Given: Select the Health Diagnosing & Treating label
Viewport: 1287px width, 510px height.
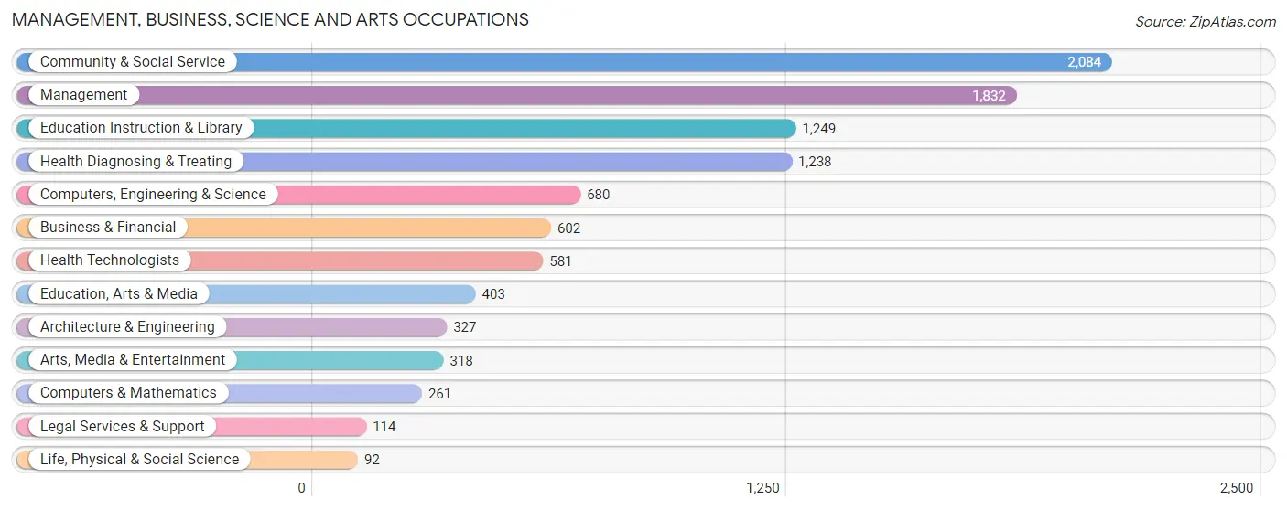Looking at the screenshot, I should coord(136,162).
